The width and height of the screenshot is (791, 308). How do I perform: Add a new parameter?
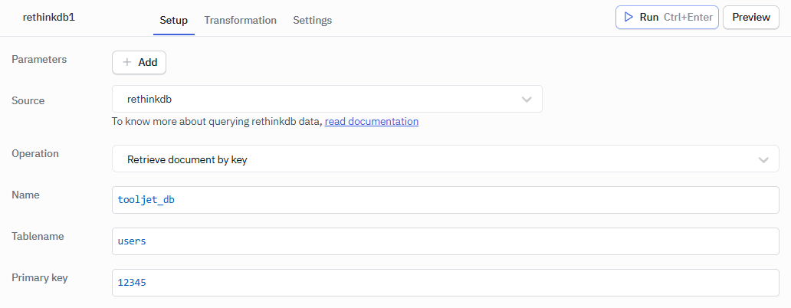tap(139, 63)
